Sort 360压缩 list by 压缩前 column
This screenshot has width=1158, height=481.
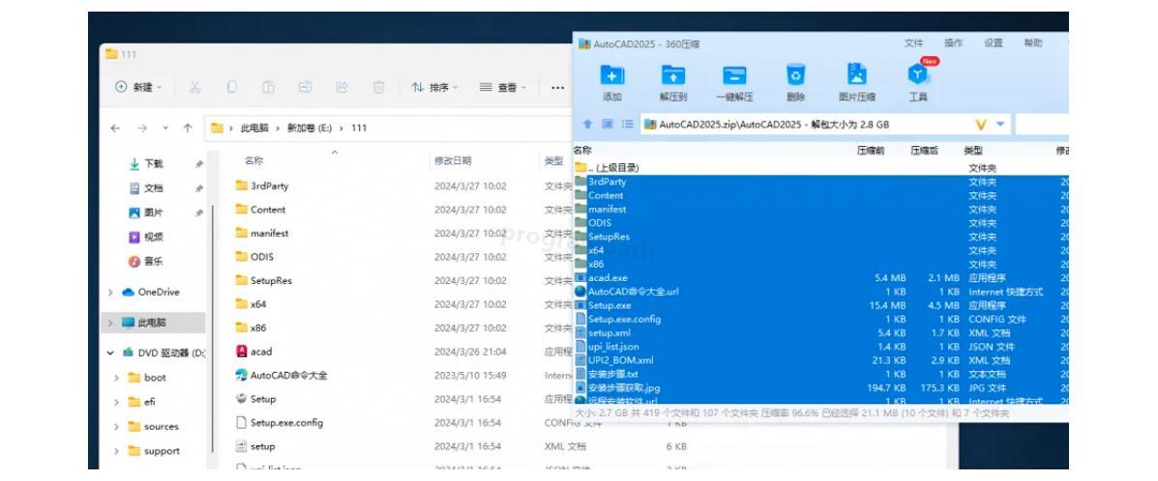coord(871,151)
